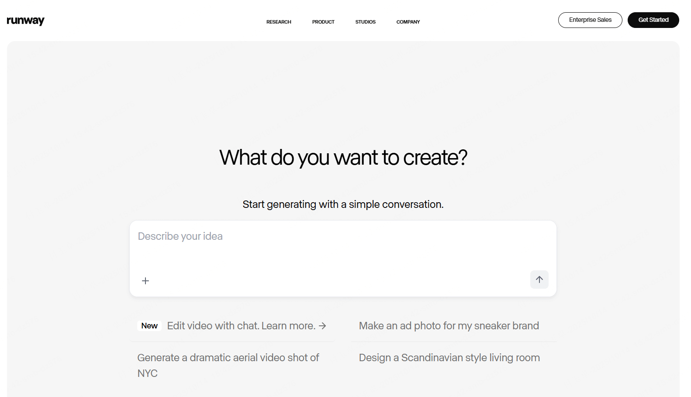Click the Start generating subtitle text

tap(343, 204)
